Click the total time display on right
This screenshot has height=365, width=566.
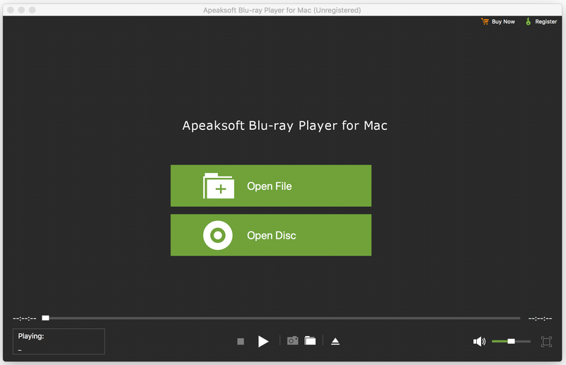pyautogui.click(x=540, y=318)
